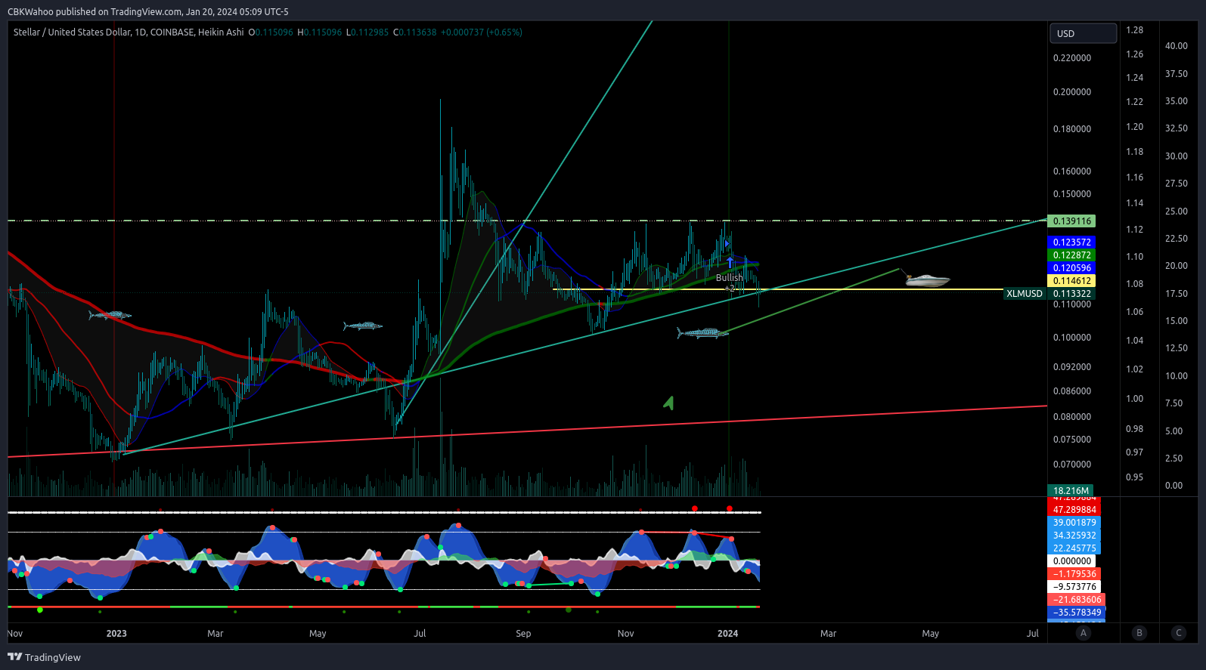
Task: Click the C scale circle button
Action: point(1179,633)
